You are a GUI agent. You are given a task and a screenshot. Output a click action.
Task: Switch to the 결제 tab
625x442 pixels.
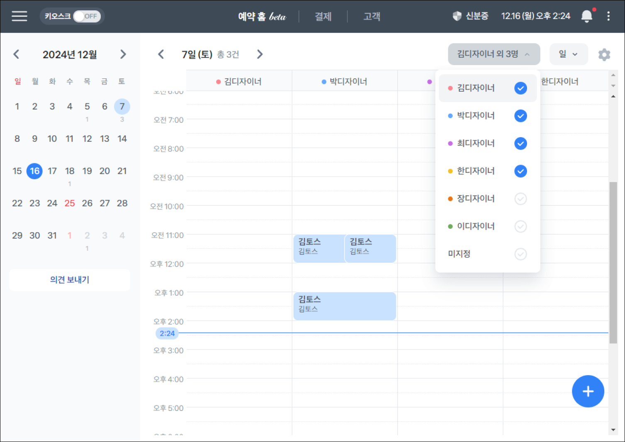[323, 16]
